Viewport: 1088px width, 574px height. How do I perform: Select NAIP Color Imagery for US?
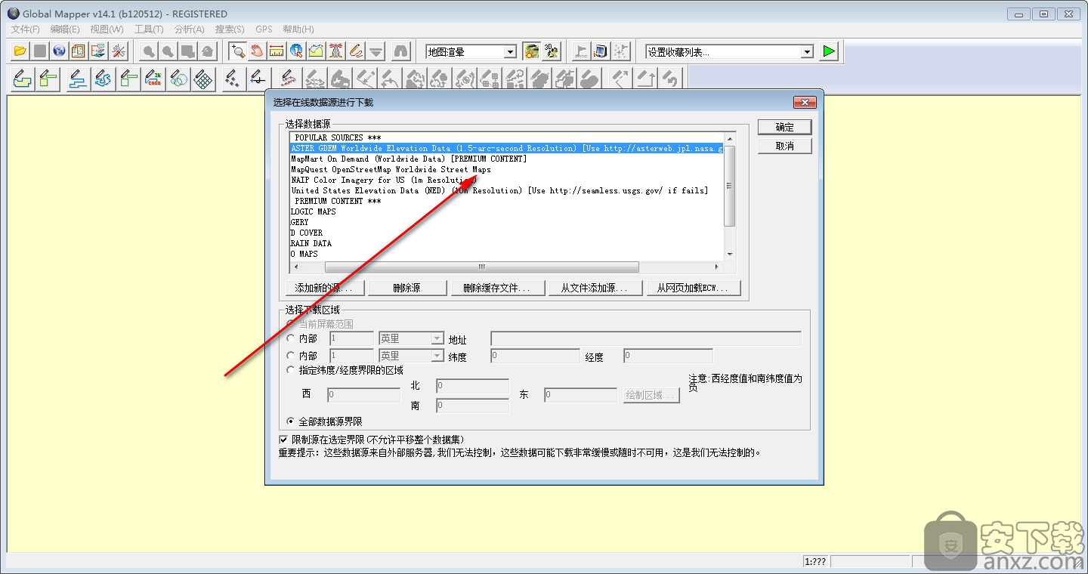384,181
